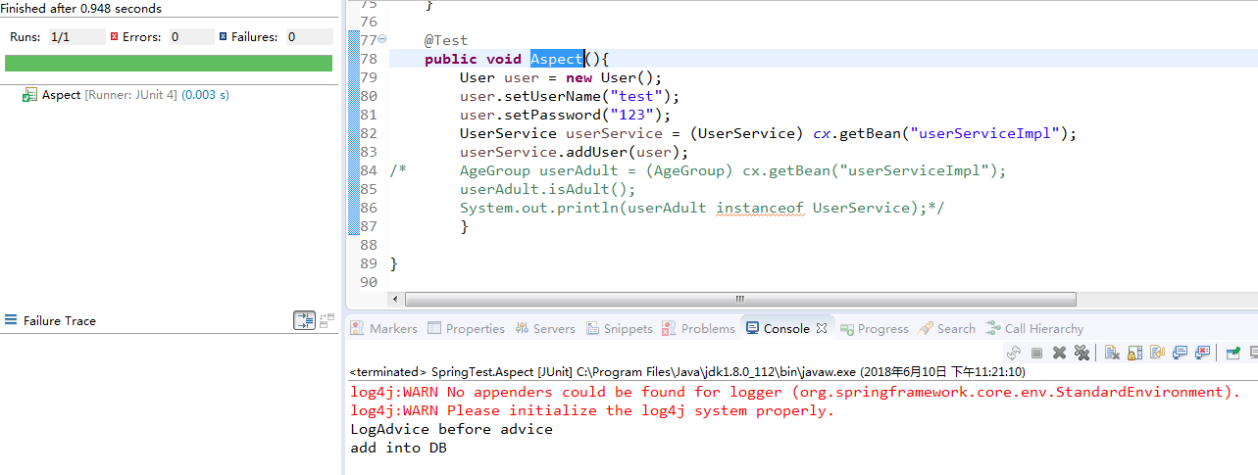The image size is (1258, 475).
Task: Click the Progress tab icon
Action: (x=846, y=328)
